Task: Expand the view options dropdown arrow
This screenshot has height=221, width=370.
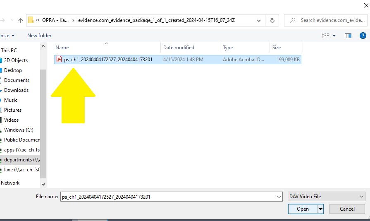Action: click(334, 36)
